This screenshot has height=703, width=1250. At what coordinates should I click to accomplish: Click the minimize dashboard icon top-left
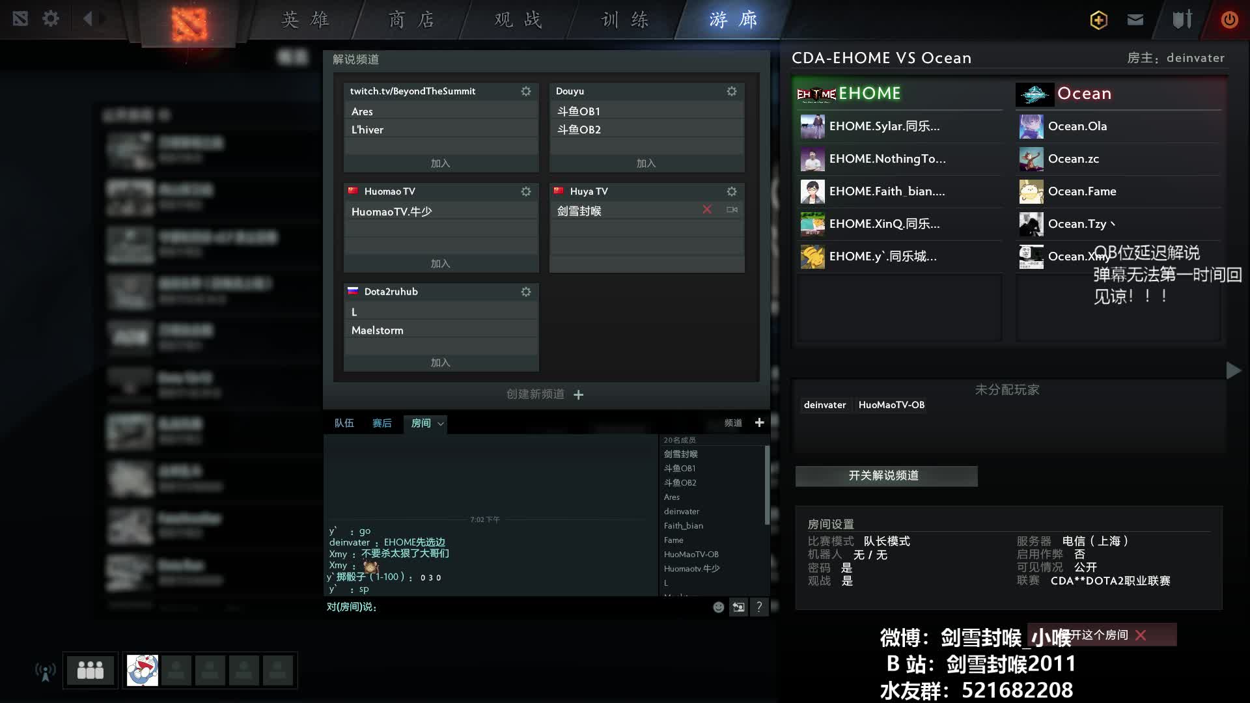(x=20, y=18)
